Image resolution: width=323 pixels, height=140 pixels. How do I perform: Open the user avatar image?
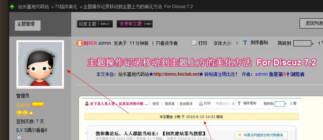pos(40,64)
